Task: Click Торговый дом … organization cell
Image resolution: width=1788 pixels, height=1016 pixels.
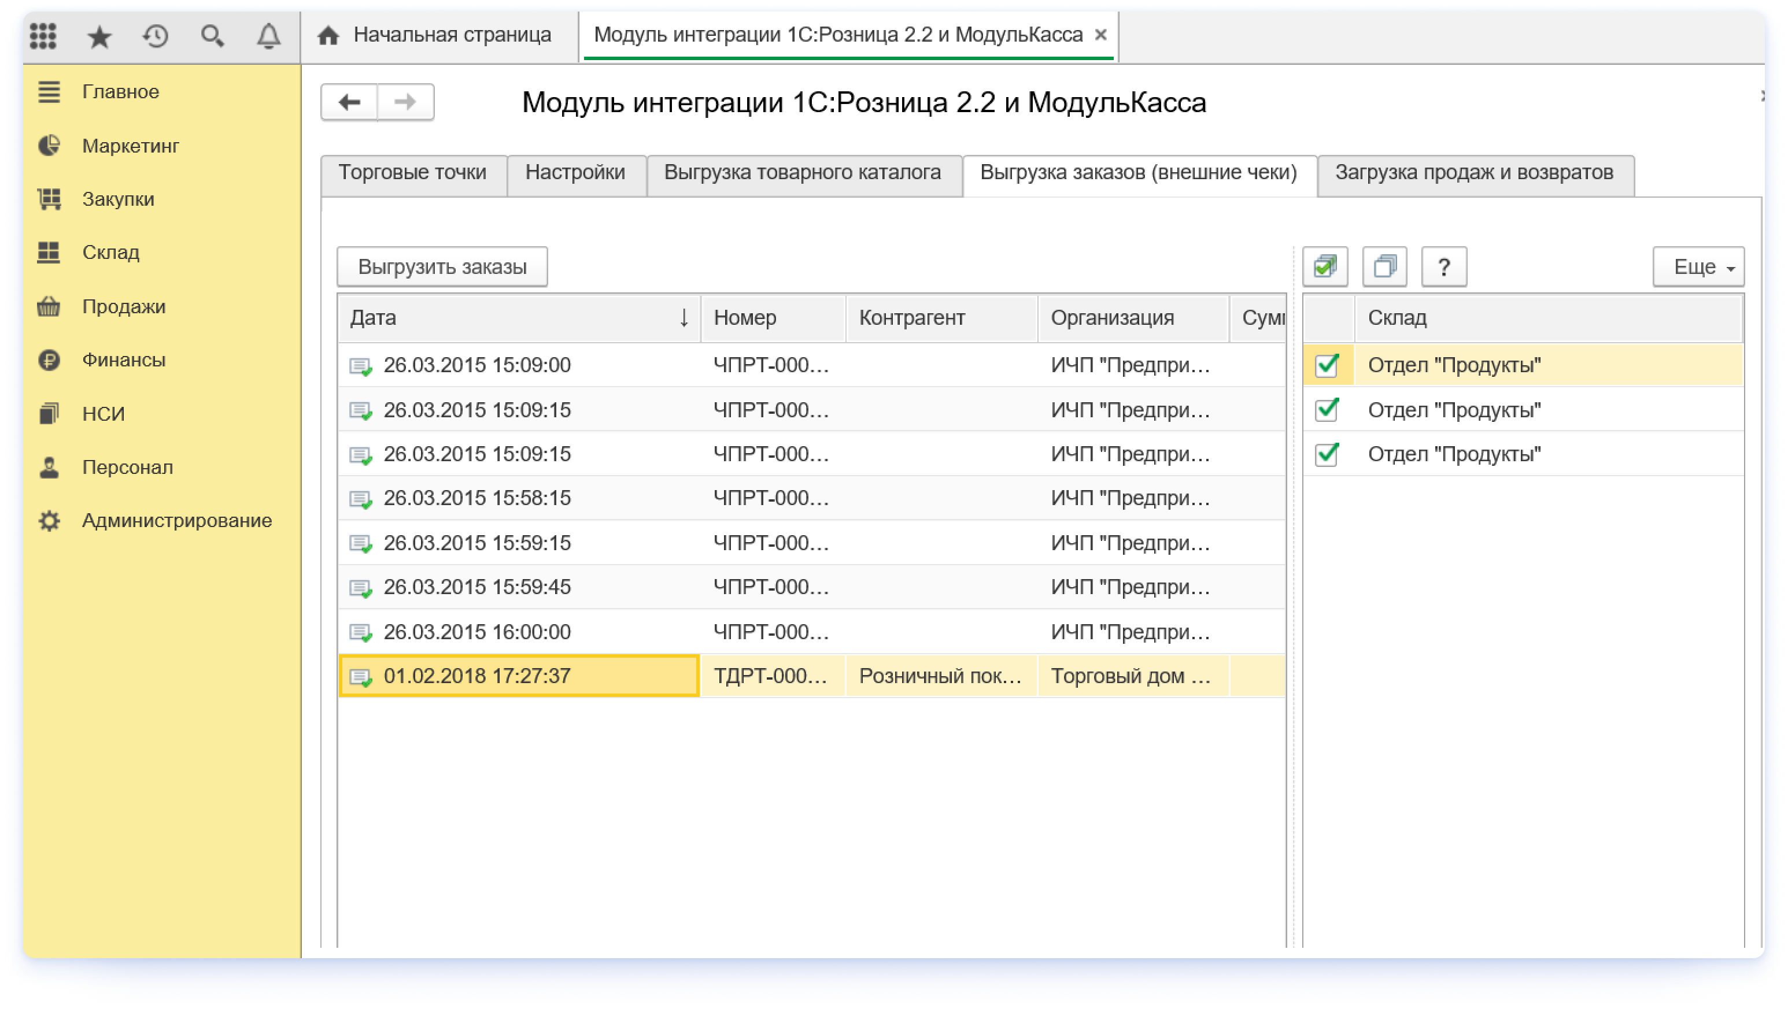Action: (x=1134, y=676)
